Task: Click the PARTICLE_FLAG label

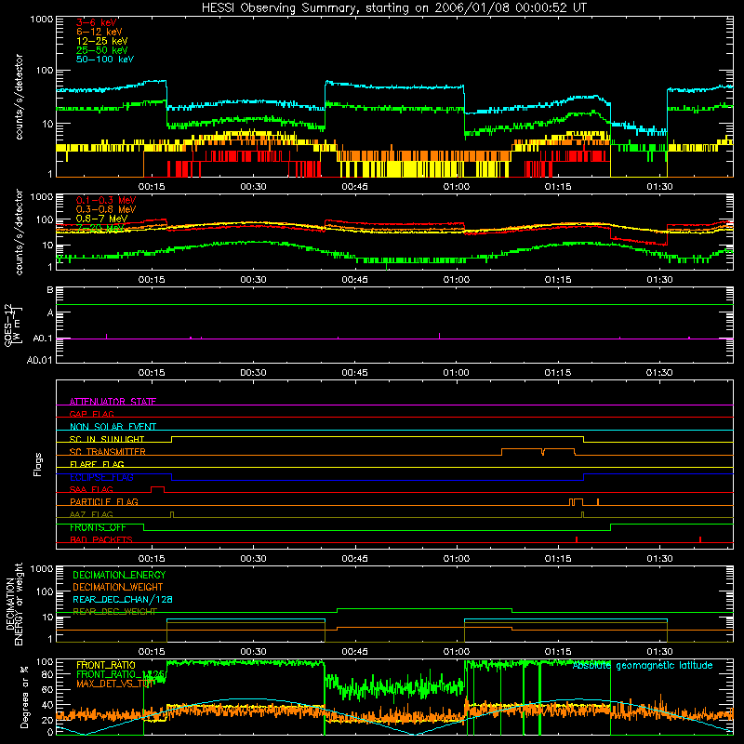Action: click(104, 501)
